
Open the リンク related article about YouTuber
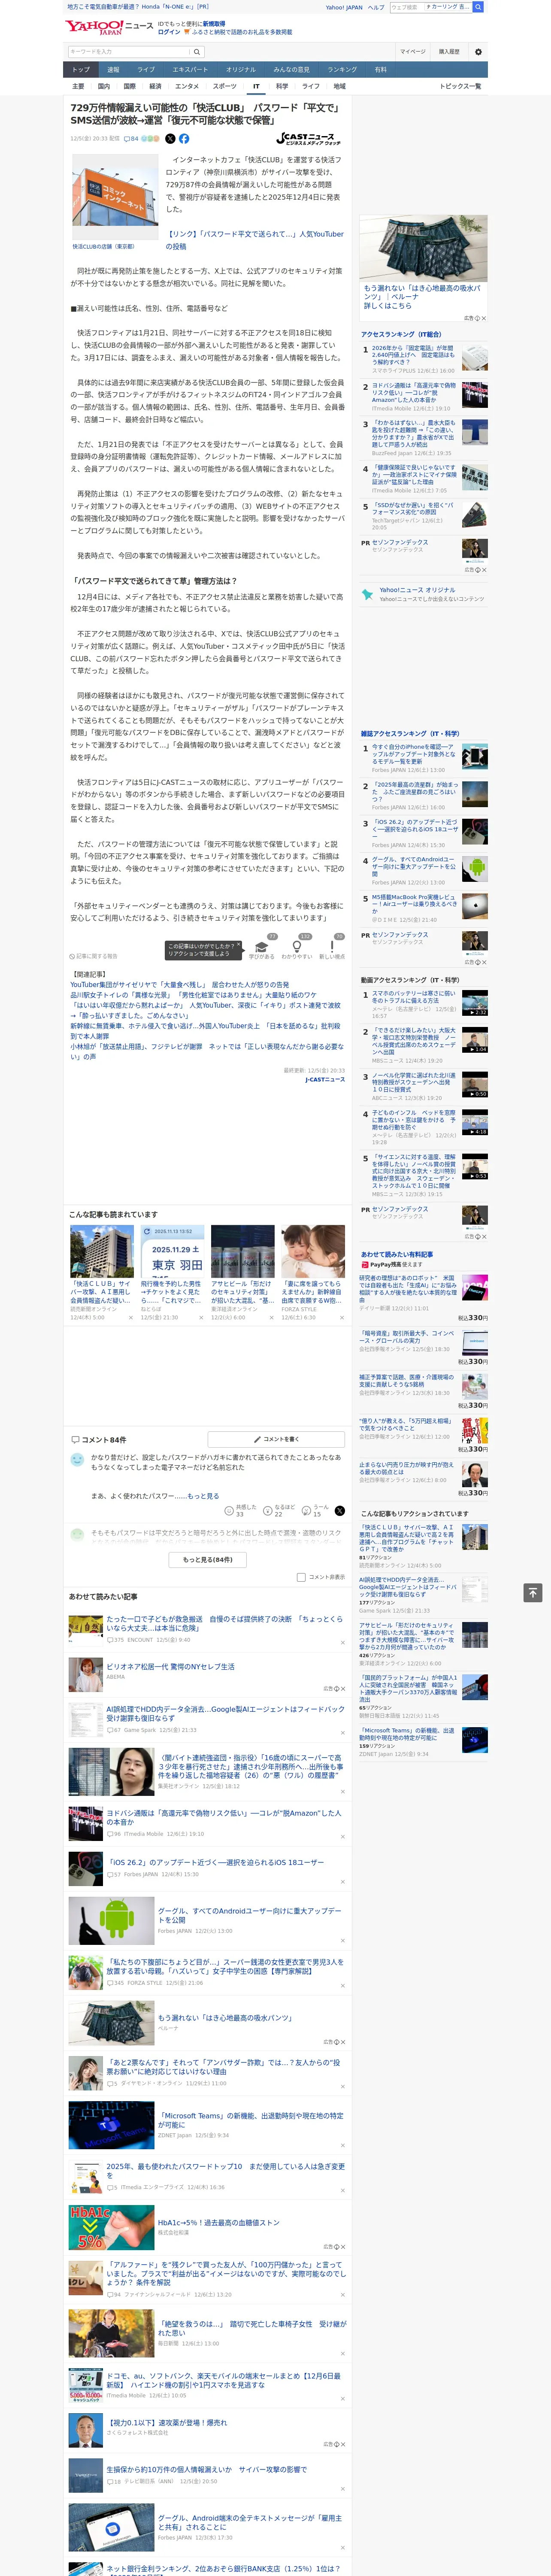(x=254, y=240)
